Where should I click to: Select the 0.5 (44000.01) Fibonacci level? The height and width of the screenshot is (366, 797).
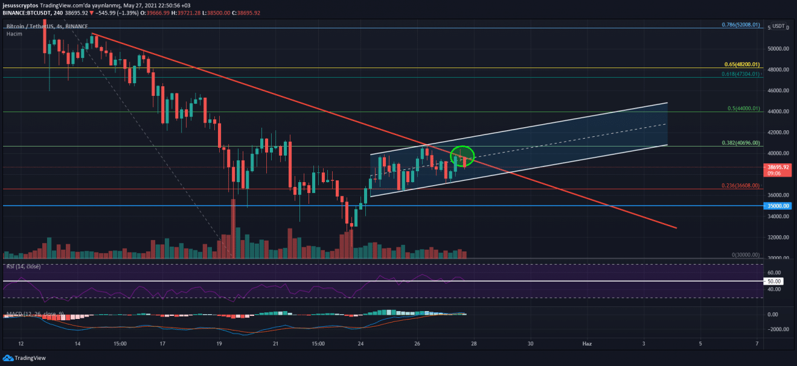744,109
